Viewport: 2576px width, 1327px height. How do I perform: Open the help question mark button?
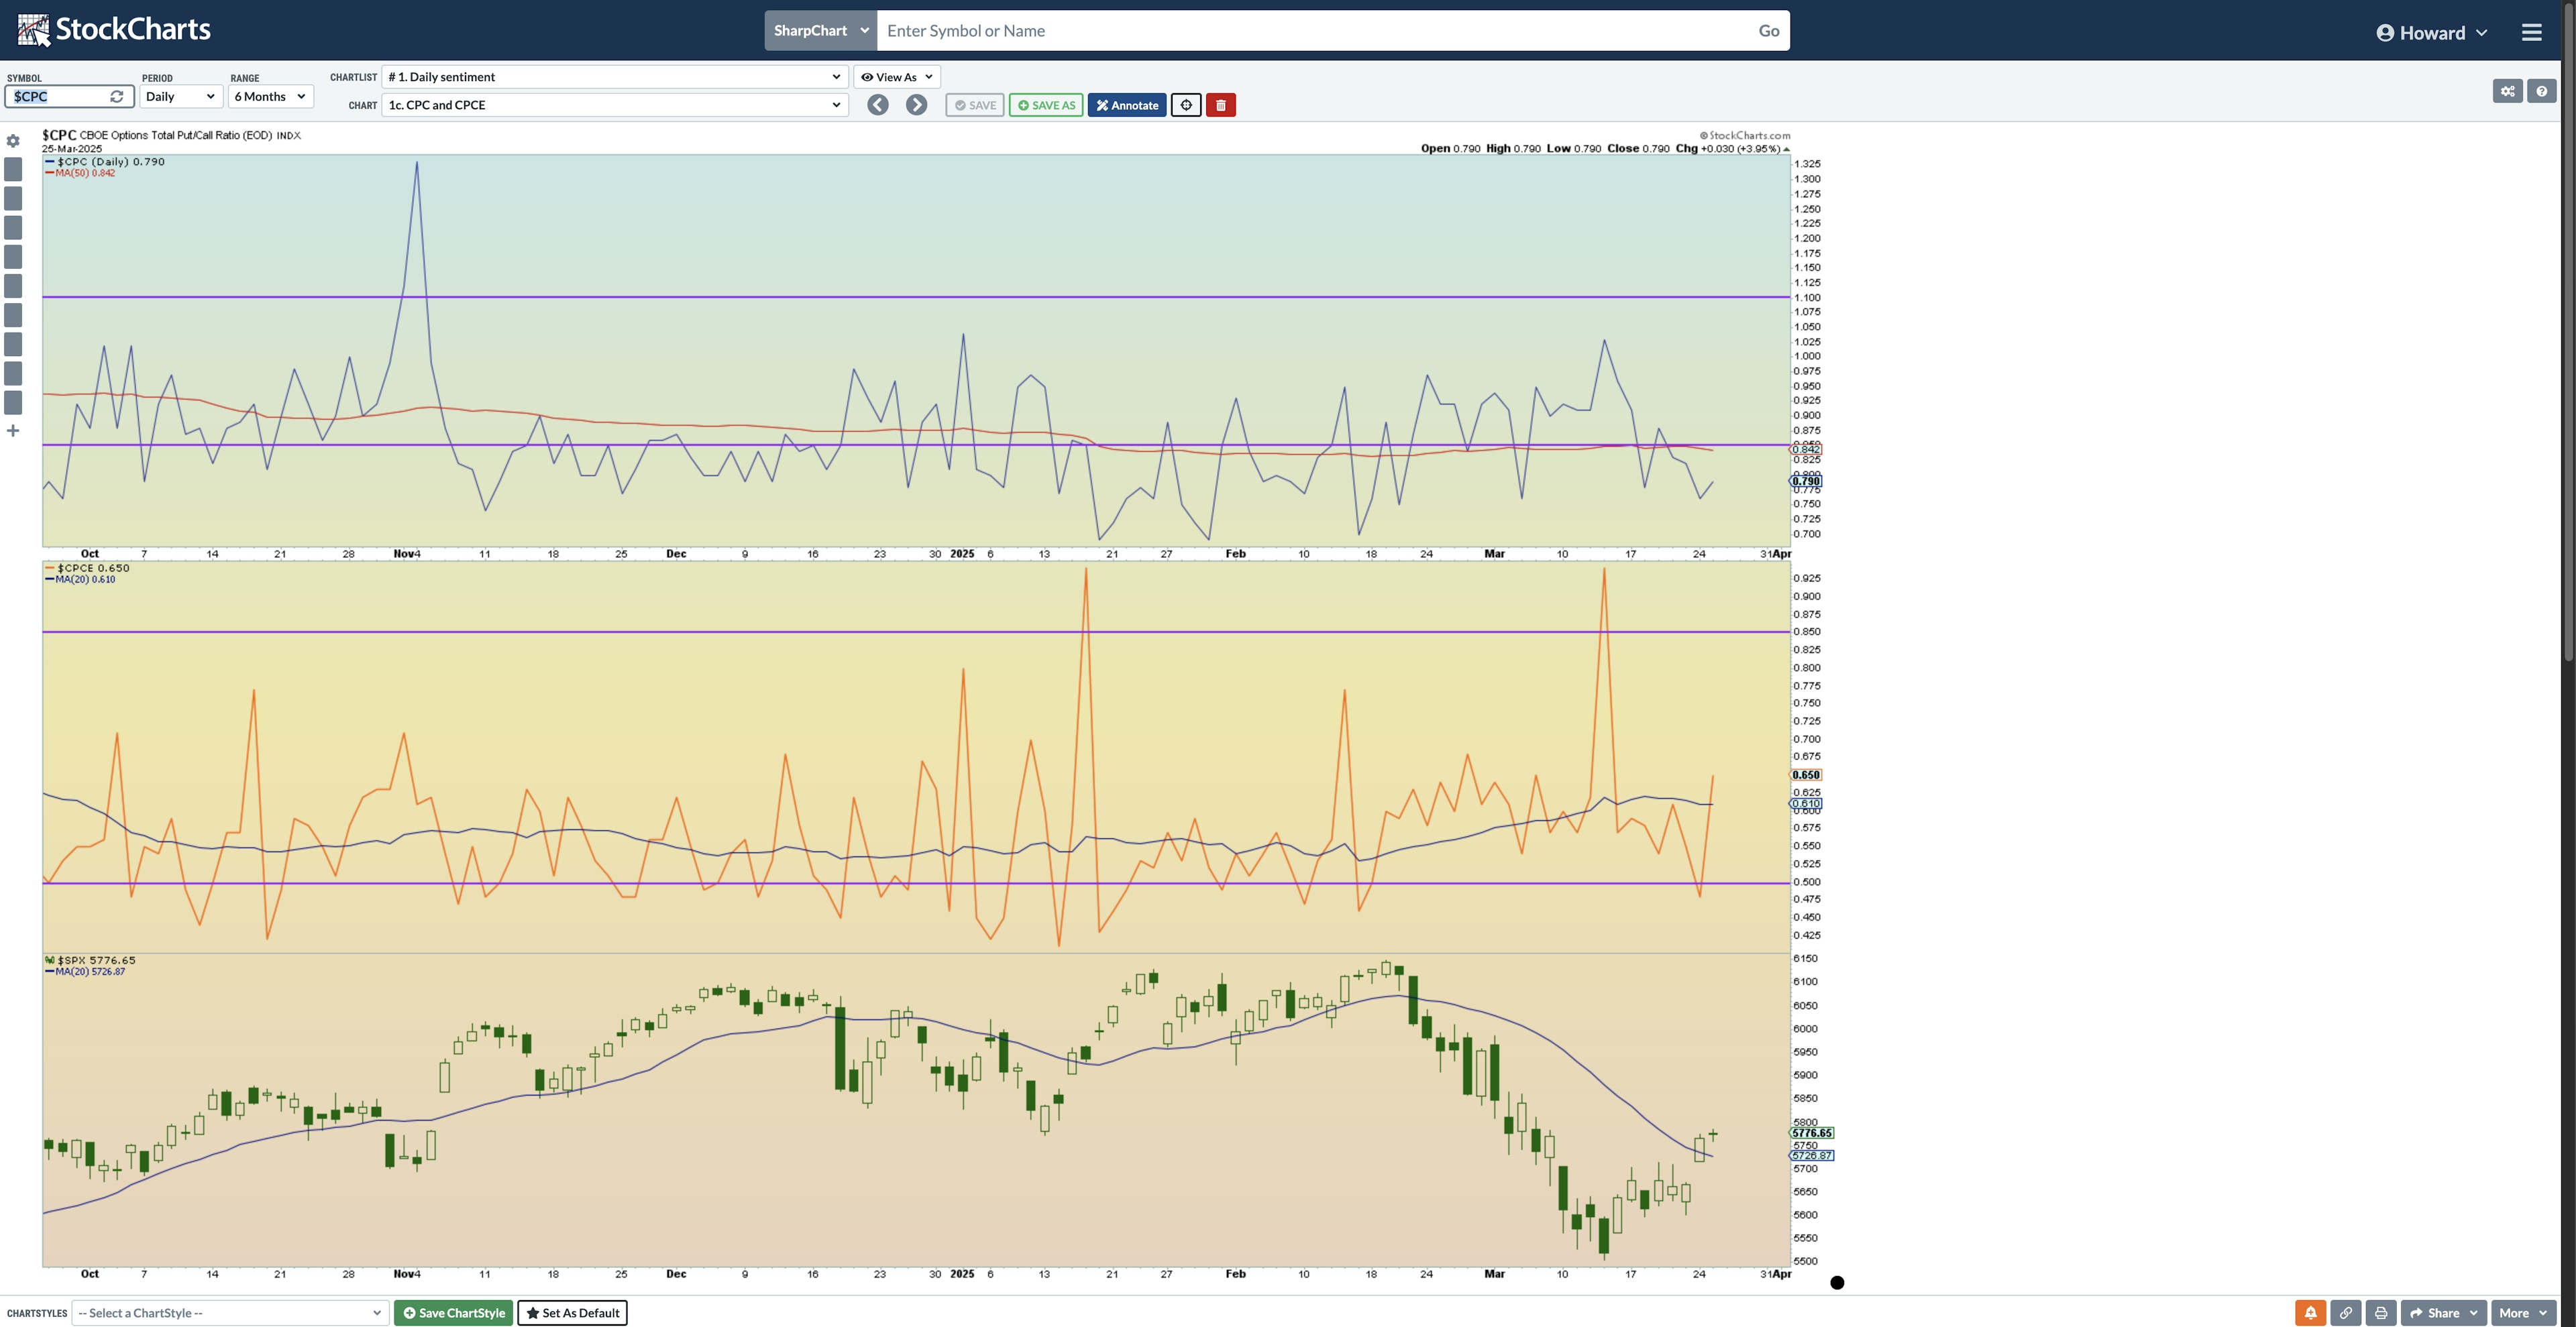pyautogui.click(x=2541, y=91)
